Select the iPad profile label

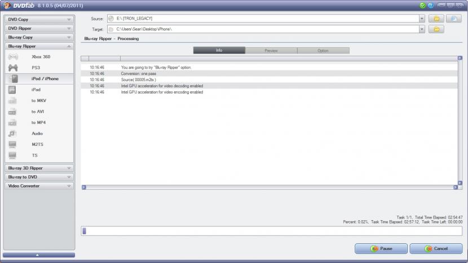tap(36, 90)
